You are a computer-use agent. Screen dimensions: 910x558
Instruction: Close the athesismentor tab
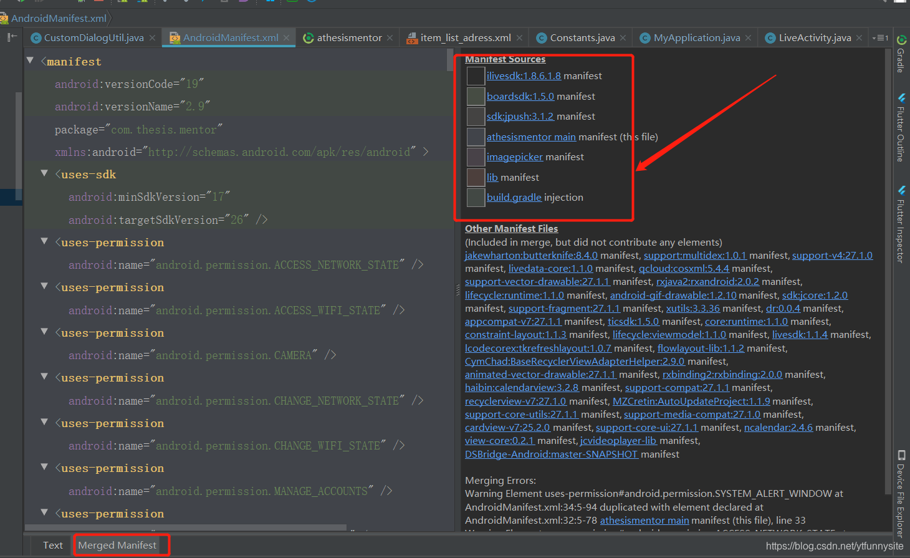[x=390, y=38]
